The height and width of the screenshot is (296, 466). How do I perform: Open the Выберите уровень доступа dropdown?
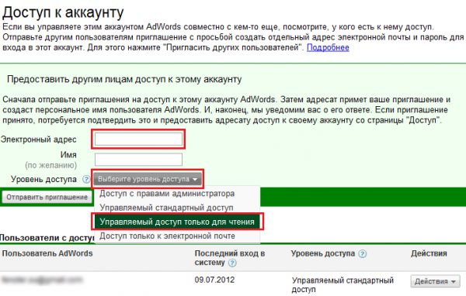[148, 179]
